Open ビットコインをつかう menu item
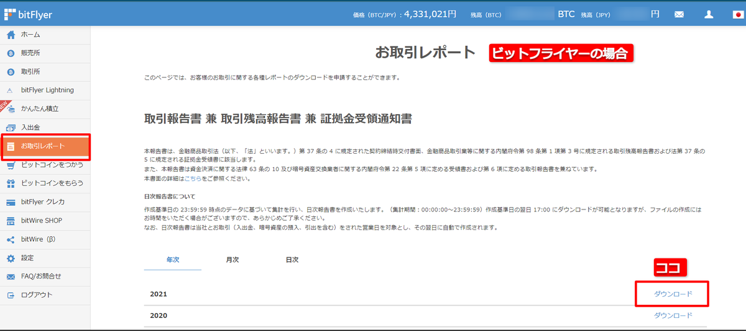Image resolution: width=746 pixels, height=331 pixels. click(x=52, y=165)
